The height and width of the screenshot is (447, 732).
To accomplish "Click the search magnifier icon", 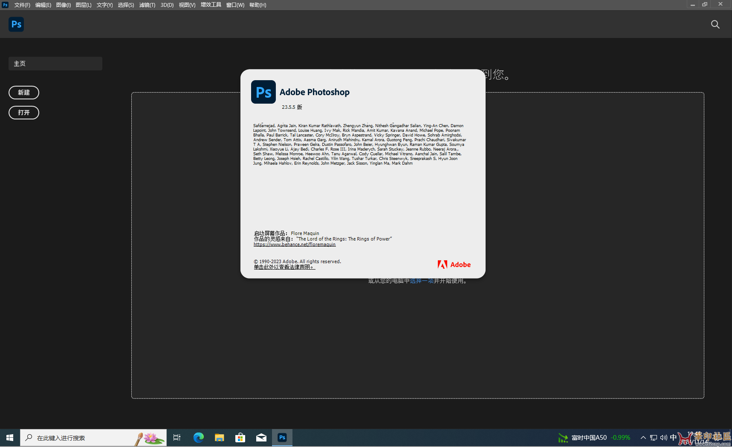I will [x=715, y=24].
